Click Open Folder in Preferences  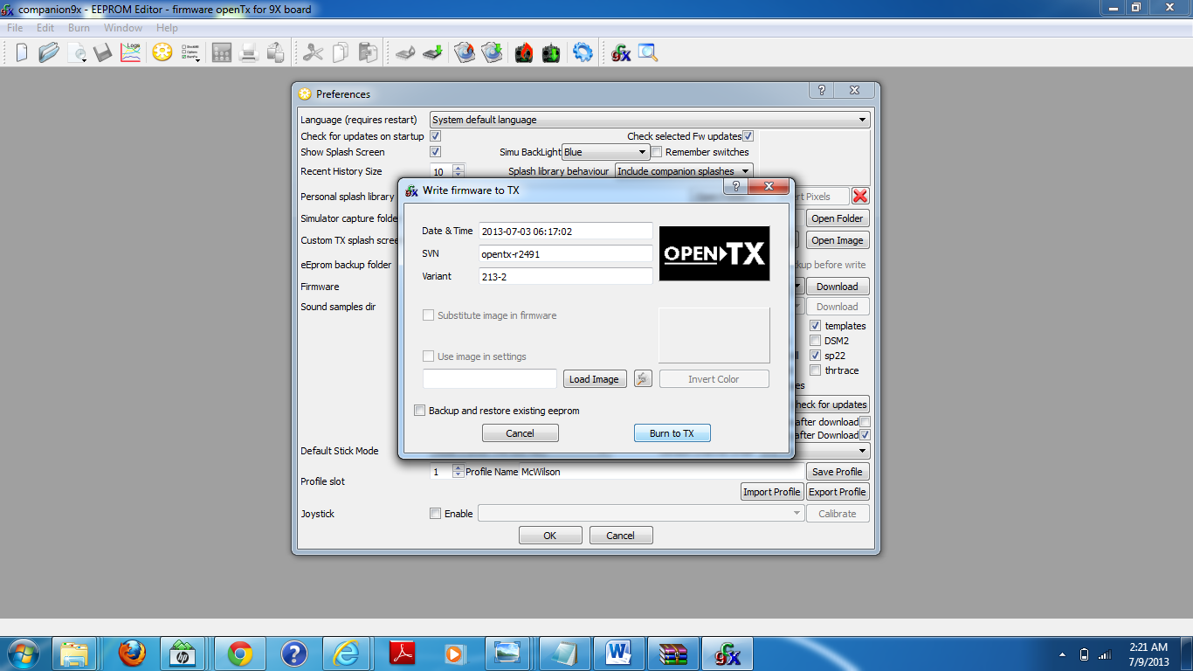point(837,218)
